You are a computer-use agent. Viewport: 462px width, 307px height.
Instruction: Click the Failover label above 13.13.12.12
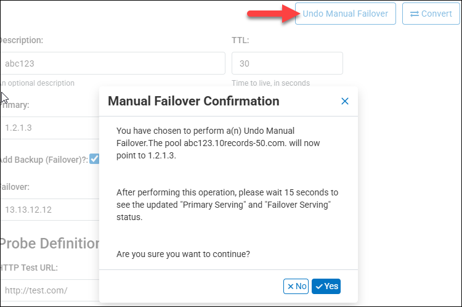tap(15, 187)
